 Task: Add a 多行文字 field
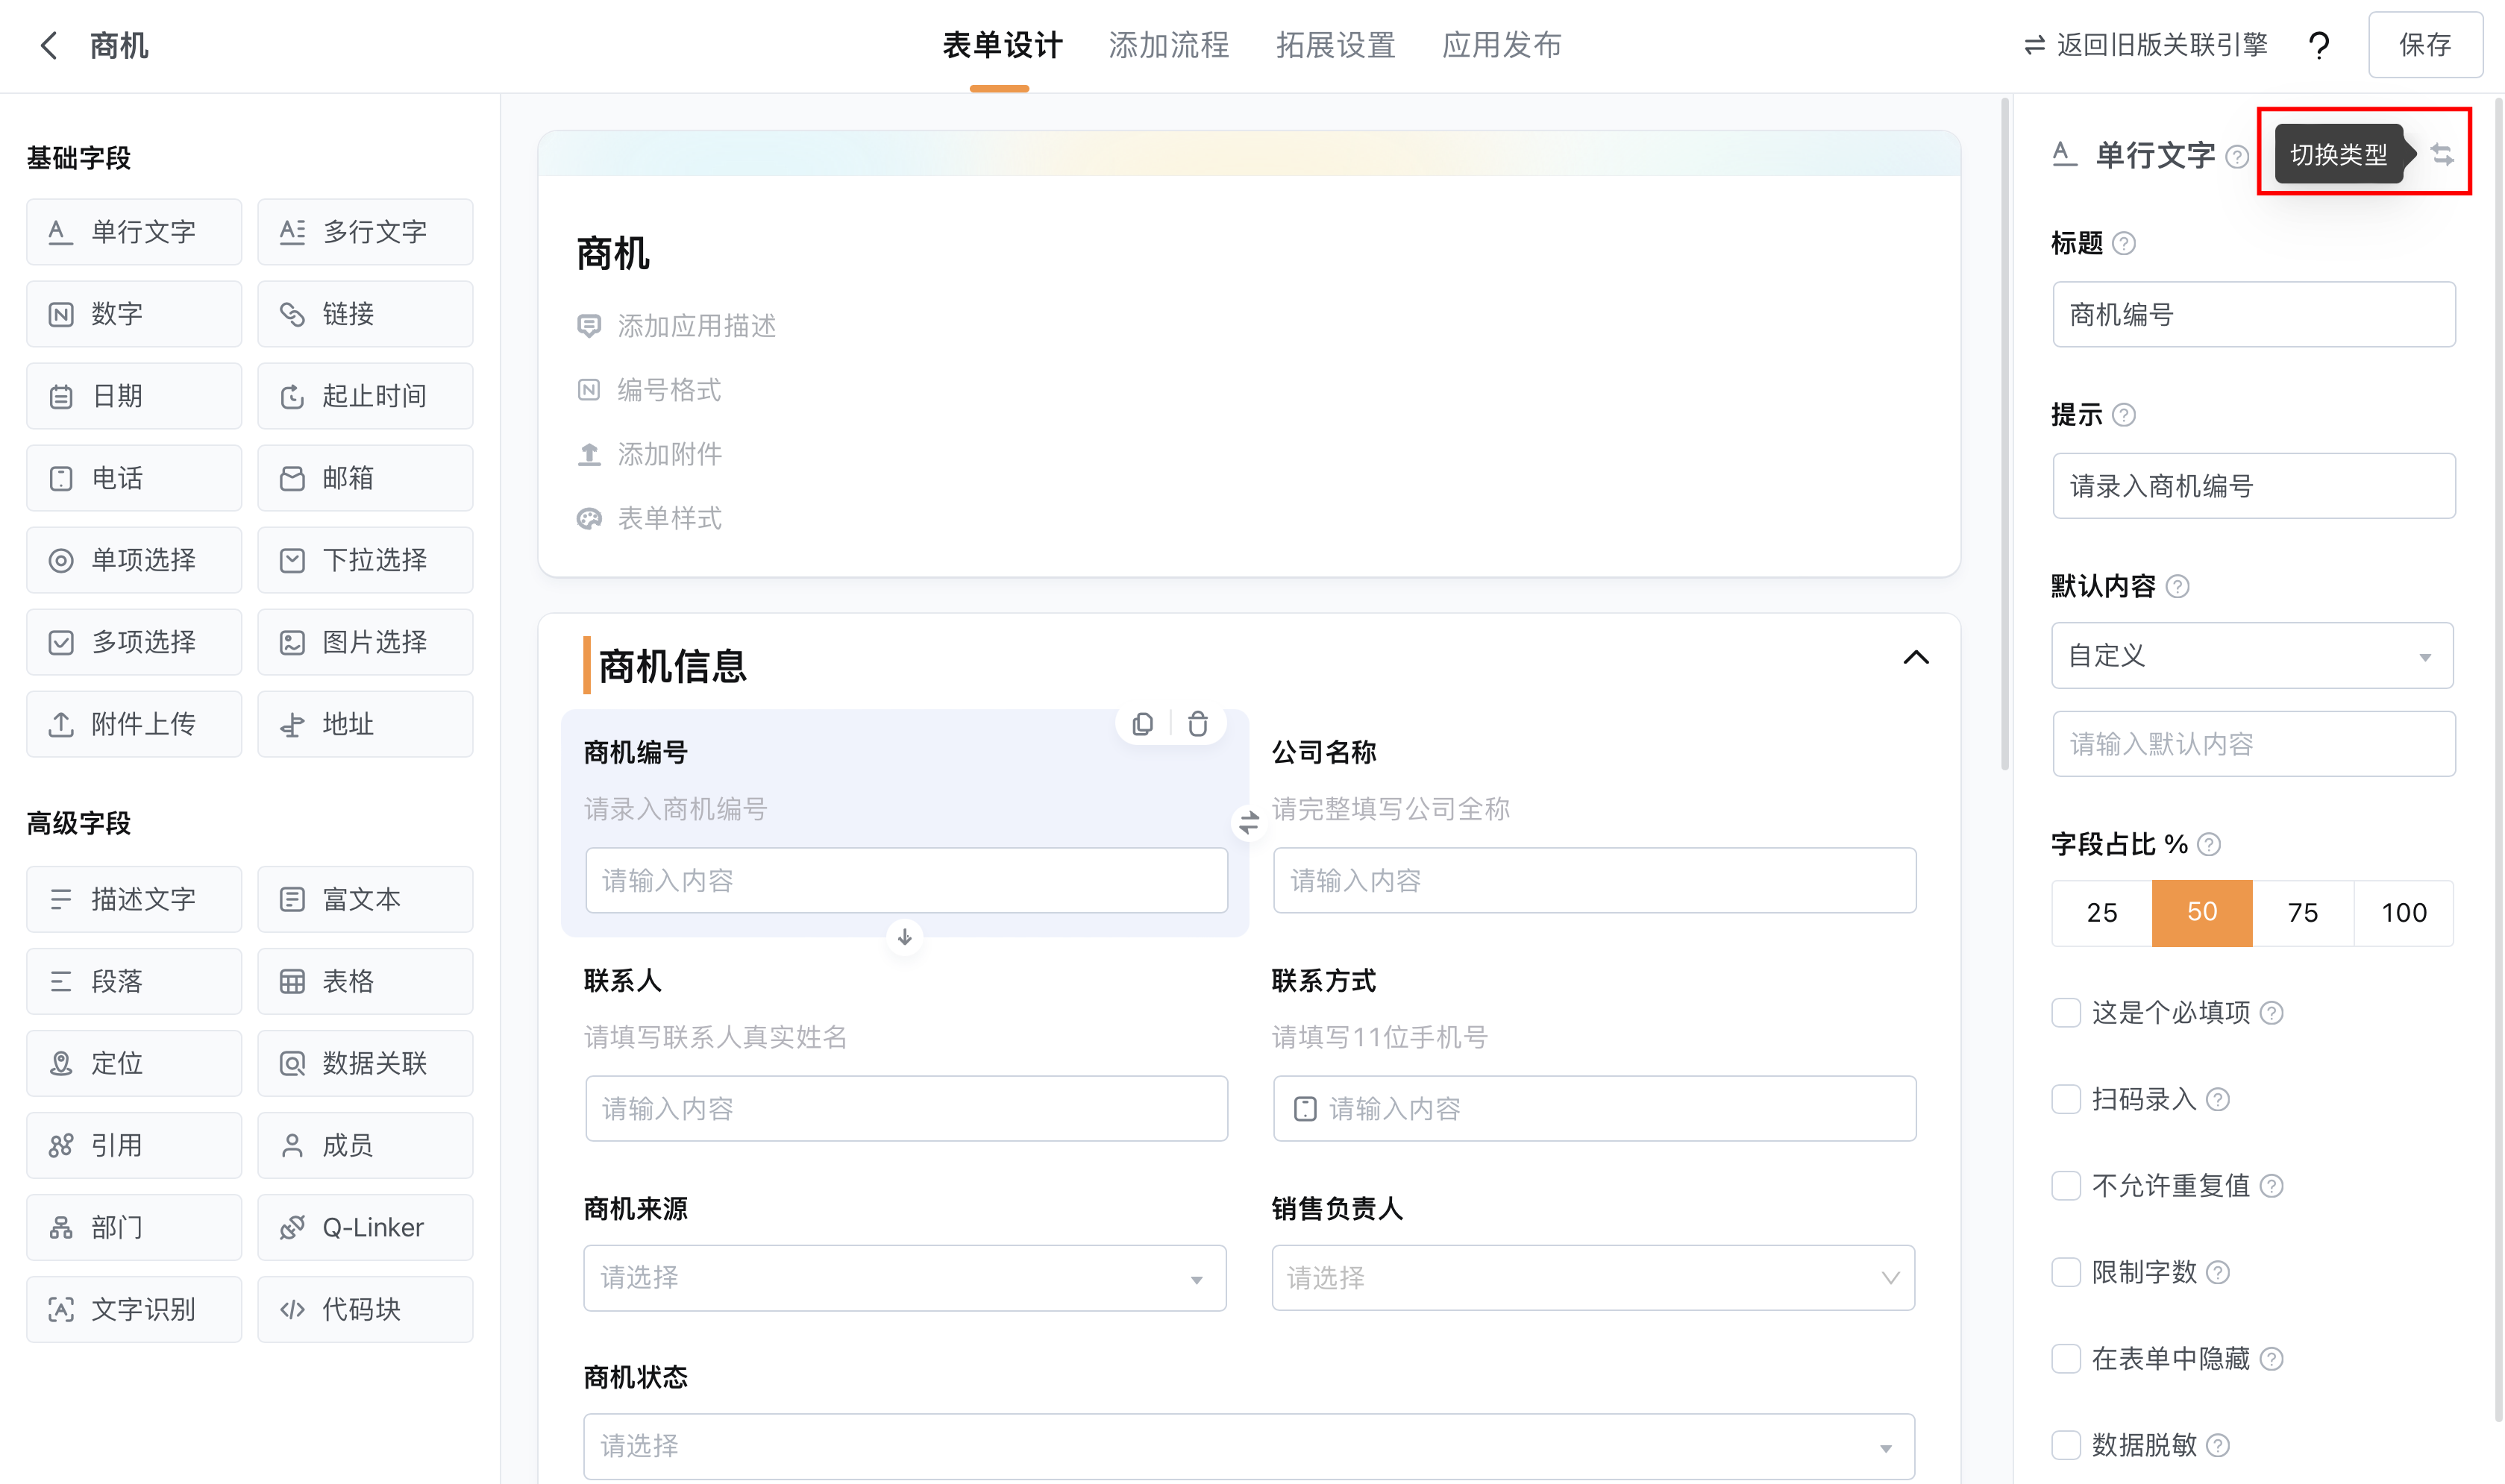coord(365,232)
